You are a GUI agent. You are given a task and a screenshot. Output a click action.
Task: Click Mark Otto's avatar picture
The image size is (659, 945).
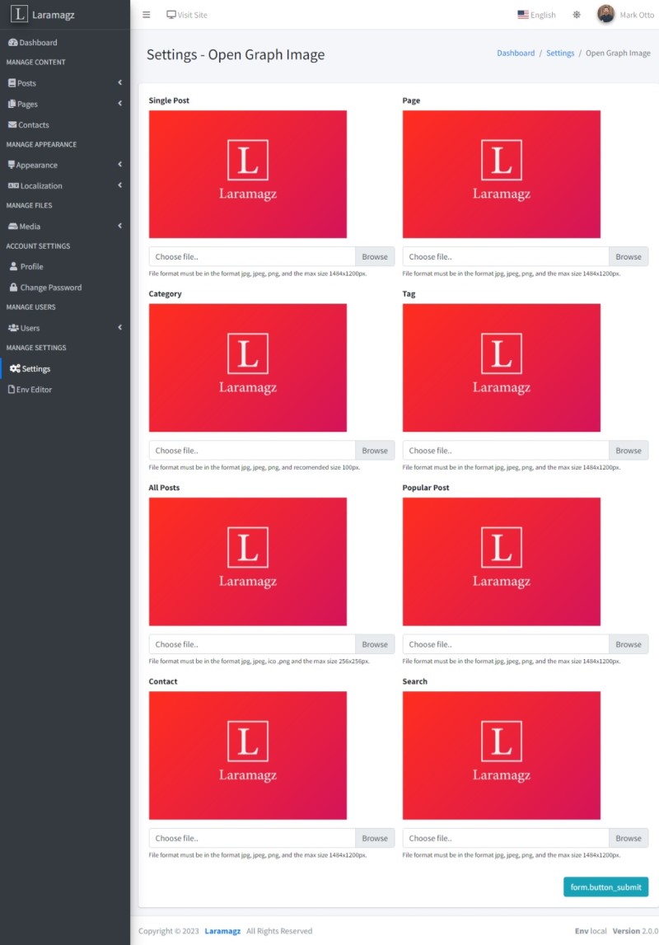pos(605,15)
